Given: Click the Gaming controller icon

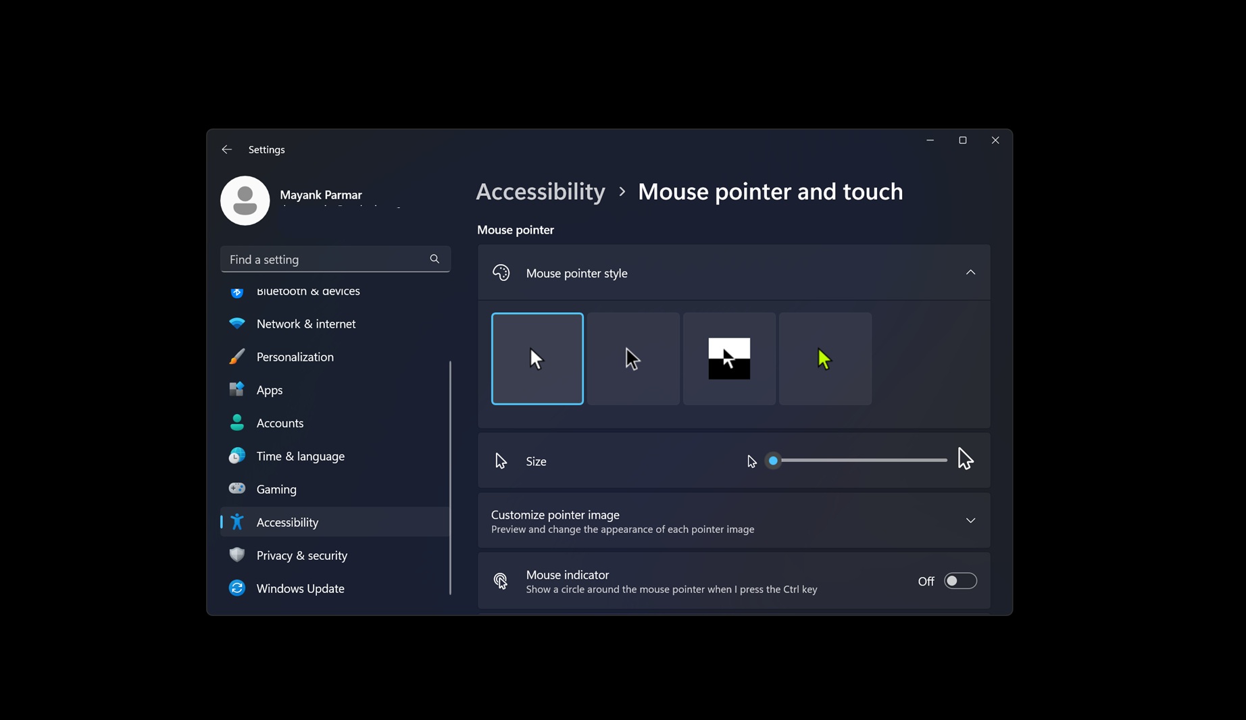Looking at the screenshot, I should click(x=236, y=488).
